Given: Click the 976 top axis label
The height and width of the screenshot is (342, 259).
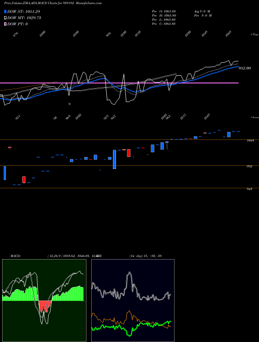Looking at the screenshot, I should (16, 34).
